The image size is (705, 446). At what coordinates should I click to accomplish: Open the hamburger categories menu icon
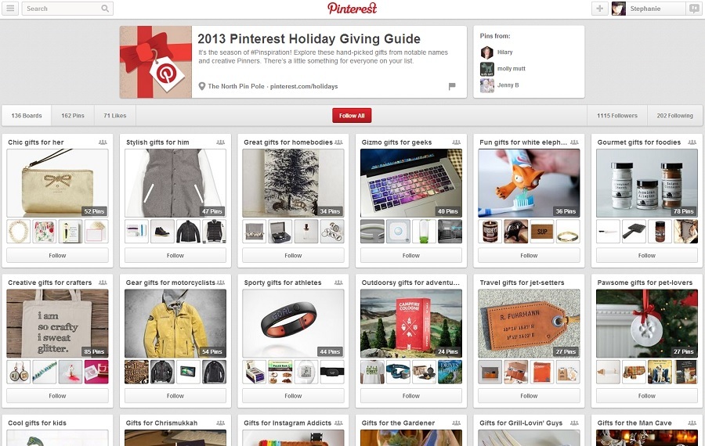[10, 9]
